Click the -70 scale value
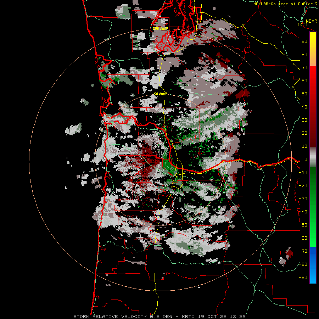The width and height of the screenshot is (319, 319). (303, 251)
